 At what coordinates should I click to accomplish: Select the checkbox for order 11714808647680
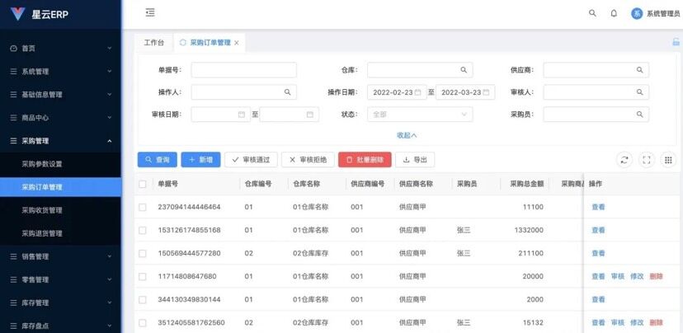pyautogui.click(x=143, y=276)
